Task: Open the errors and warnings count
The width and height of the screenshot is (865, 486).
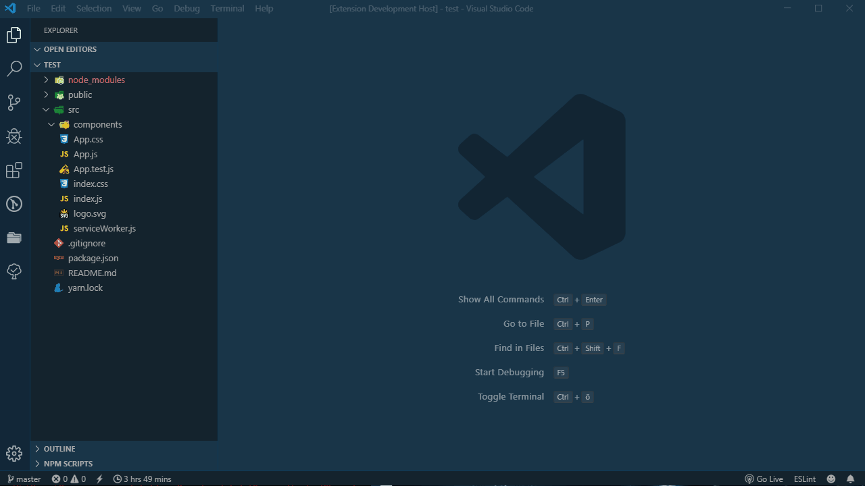Action: coord(69,479)
